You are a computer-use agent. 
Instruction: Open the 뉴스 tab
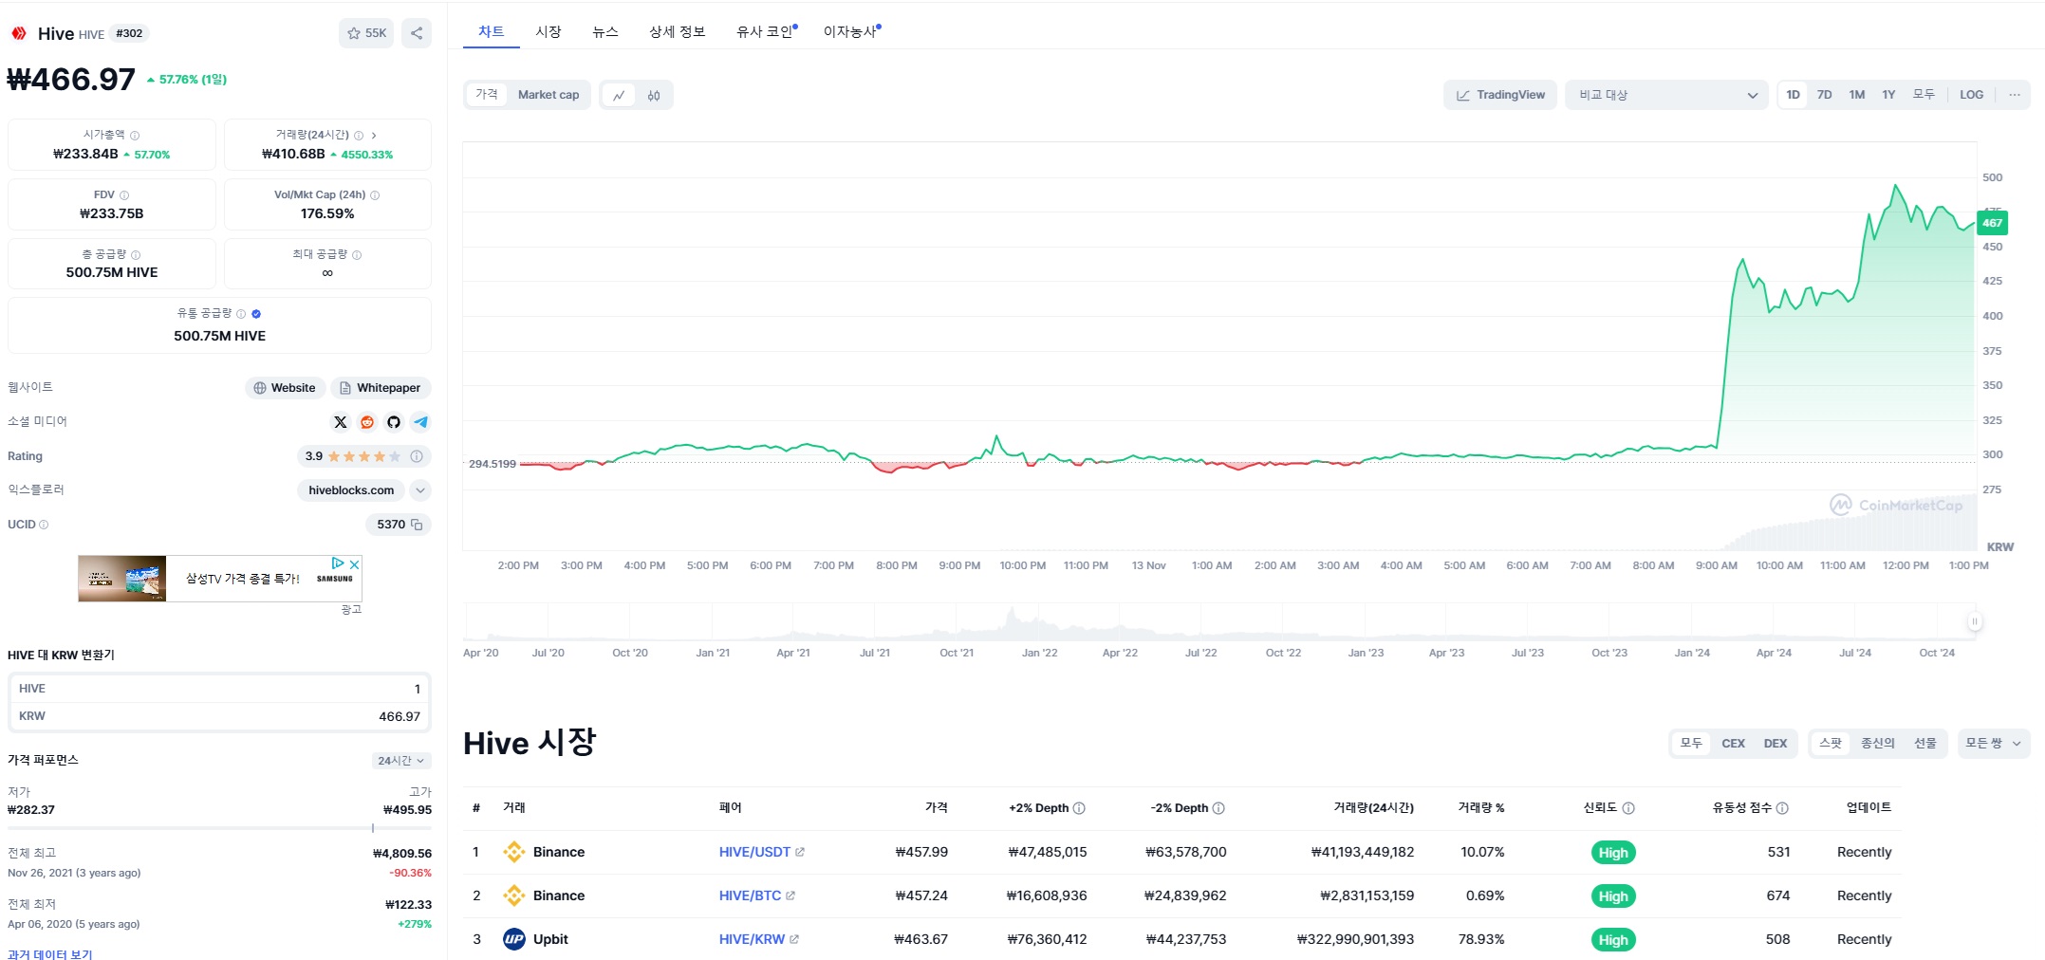(x=605, y=31)
